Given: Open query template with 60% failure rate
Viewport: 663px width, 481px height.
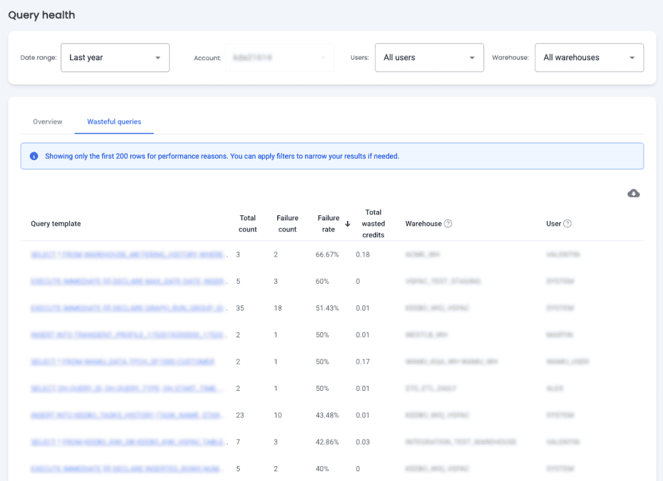Looking at the screenshot, I should pos(129,281).
